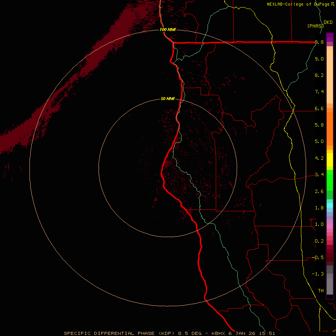
Task: Click the 4.2 scale value
Action: pyautogui.click(x=319, y=158)
